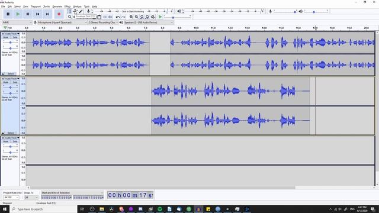Click the audio position time display
The width and height of the screenshot is (379, 213).
click(x=130, y=195)
